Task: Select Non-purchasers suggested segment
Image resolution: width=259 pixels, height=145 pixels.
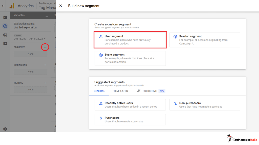Action: coord(205,105)
